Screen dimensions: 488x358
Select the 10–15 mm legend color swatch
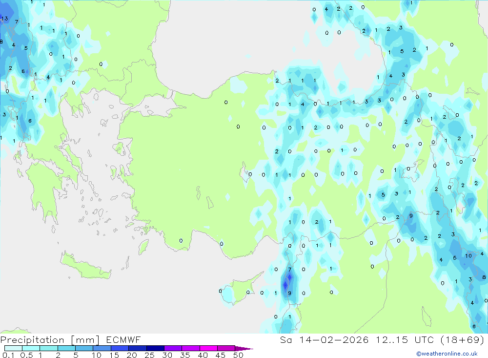pos(102,348)
